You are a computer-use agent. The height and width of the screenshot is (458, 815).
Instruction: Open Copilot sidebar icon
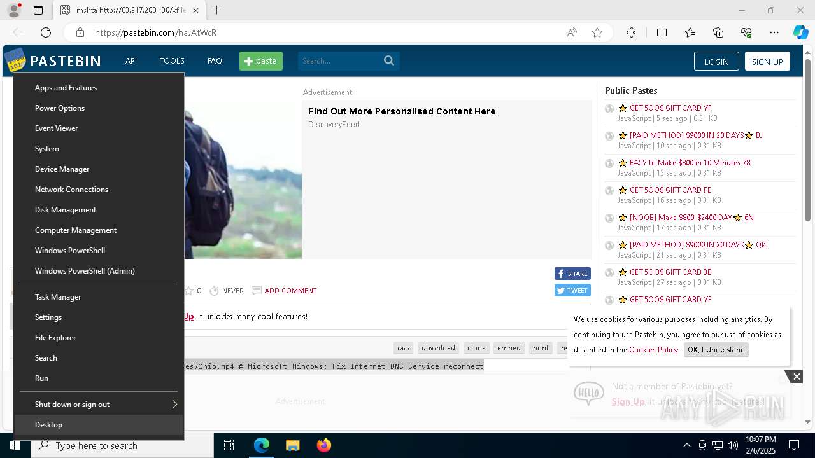(x=801, y=32)
